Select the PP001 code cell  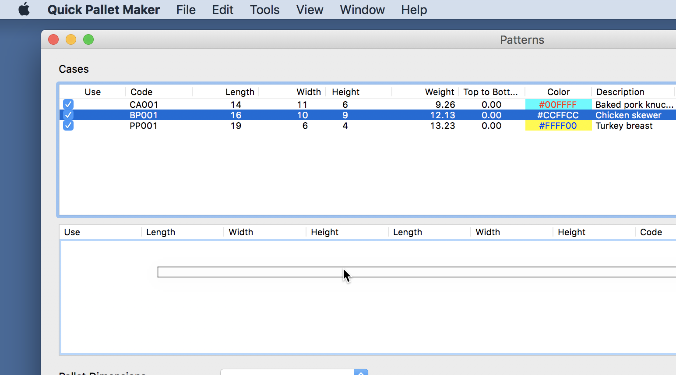[144, 125]
